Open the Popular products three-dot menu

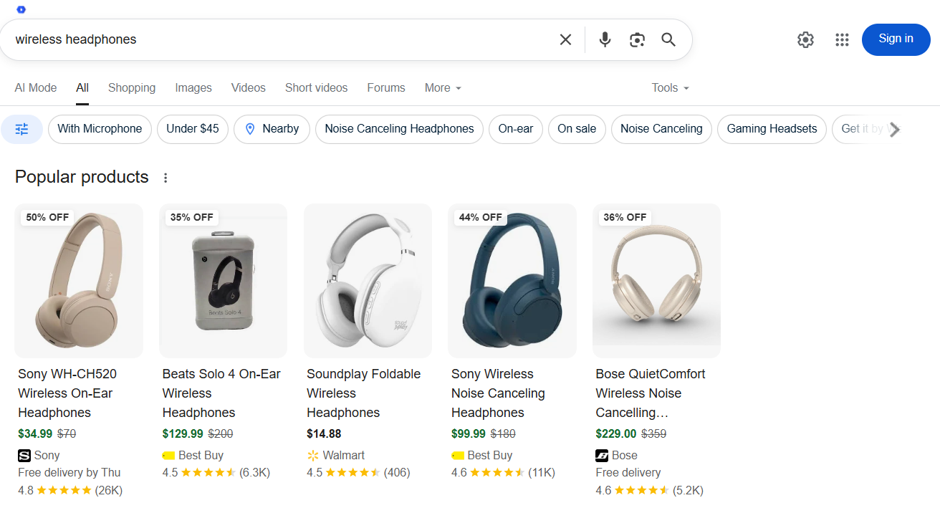166,177
